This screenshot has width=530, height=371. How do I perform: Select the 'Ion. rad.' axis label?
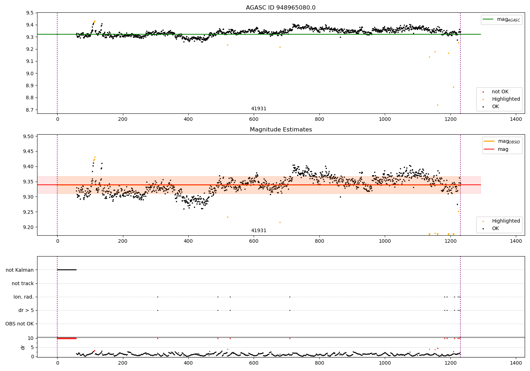[24, 297]
